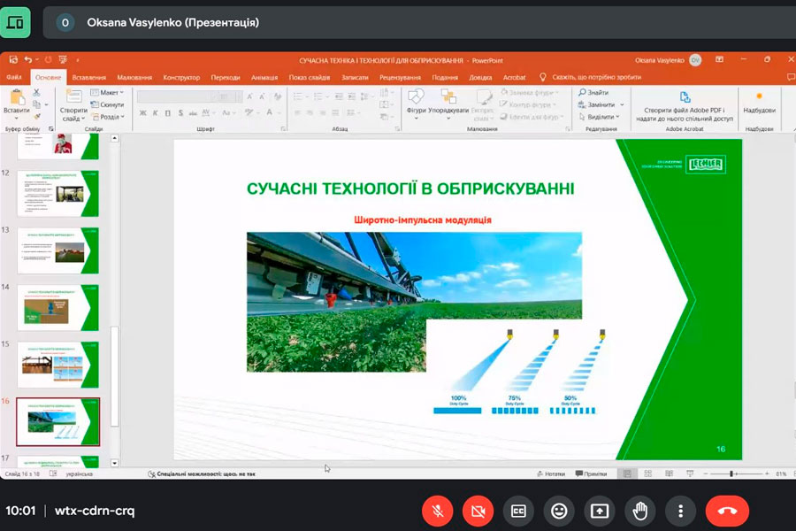This screenshot has width=796, height=531.
Task: Click the Знайти find button
Action: pos(597,92)
